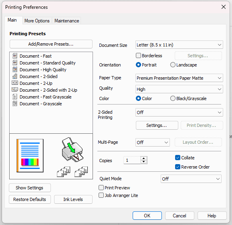
Task: Open the Document Size dropdown
Action: point(179,45)
